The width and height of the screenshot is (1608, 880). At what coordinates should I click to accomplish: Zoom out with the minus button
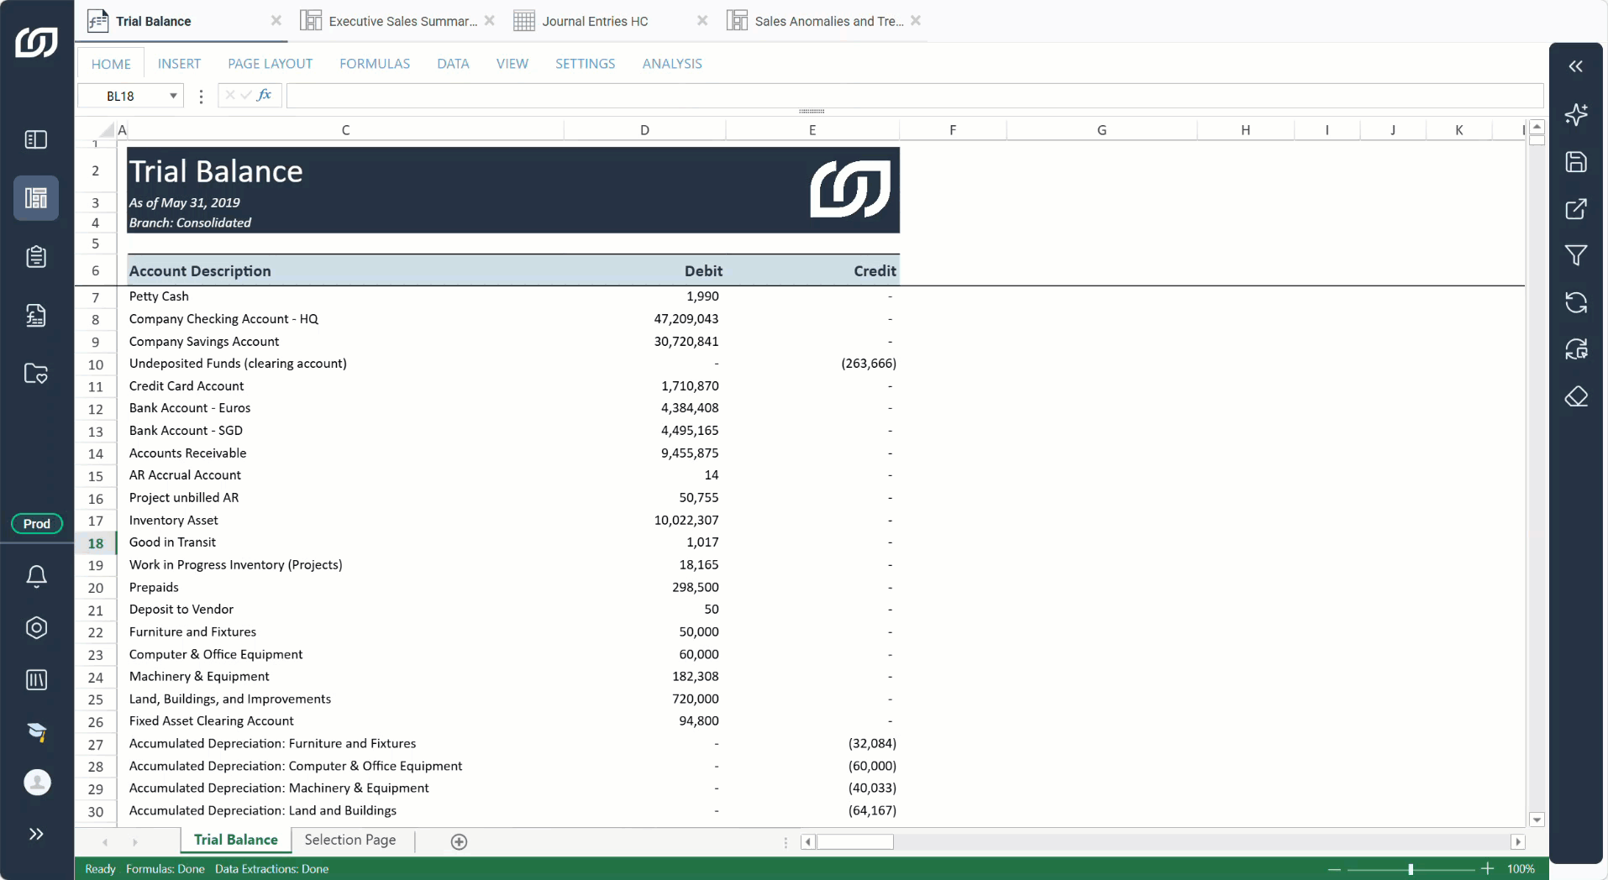[x=1334, y=869]
